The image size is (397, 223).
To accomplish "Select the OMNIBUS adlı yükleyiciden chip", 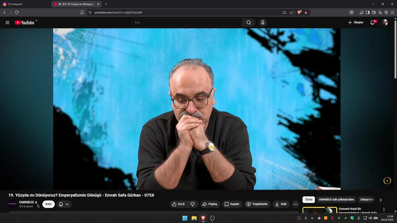I will 336,200.
